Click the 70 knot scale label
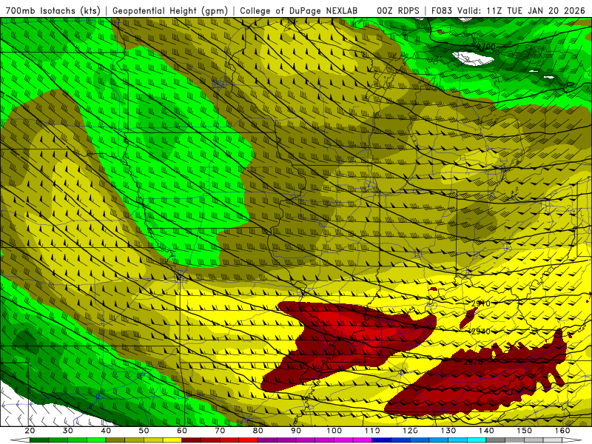Viewport: 592px width, 444px height. (x=220, y=431)
